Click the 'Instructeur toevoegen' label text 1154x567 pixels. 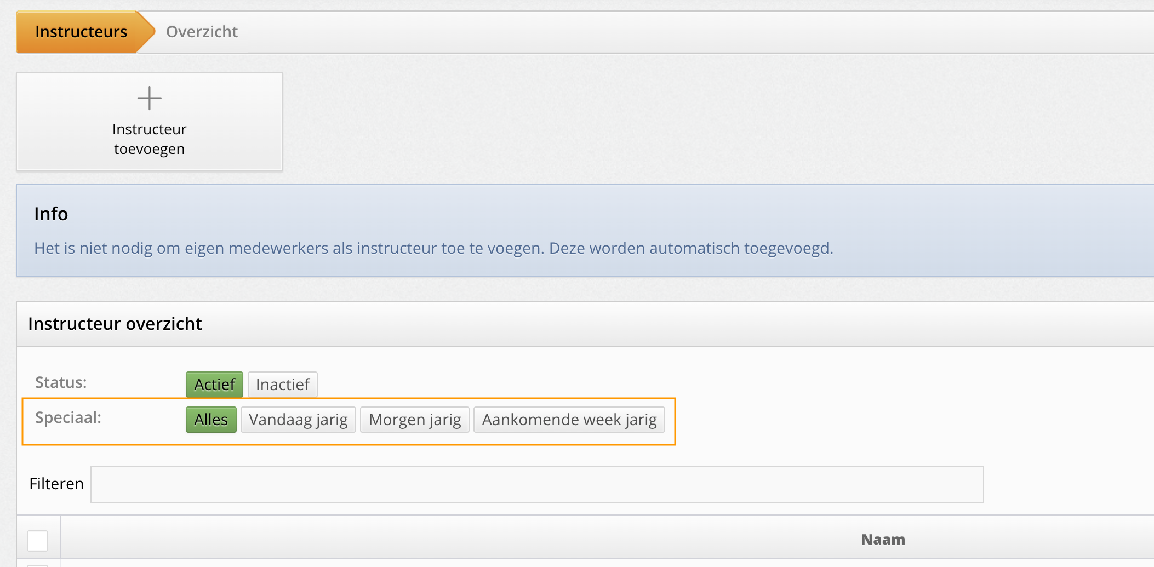click(149, 139)
